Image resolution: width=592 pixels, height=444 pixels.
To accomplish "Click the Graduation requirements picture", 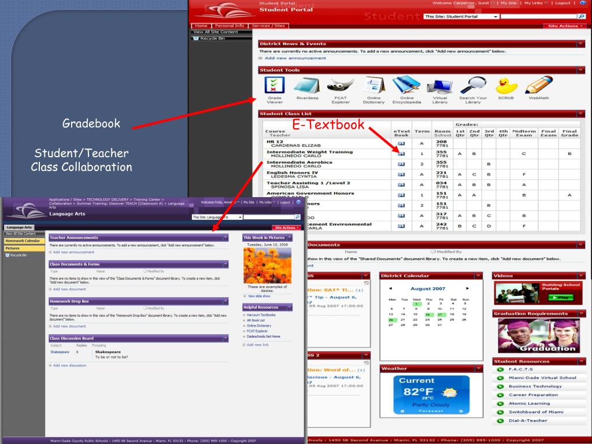I will pyautogui.click(x=539, y=336).
